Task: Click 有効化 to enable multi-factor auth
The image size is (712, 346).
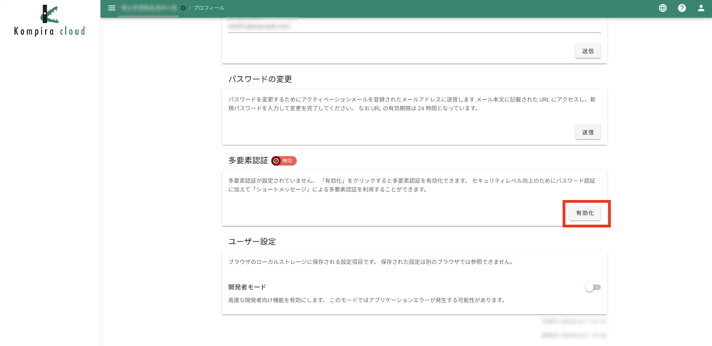Action: point(585,213)
